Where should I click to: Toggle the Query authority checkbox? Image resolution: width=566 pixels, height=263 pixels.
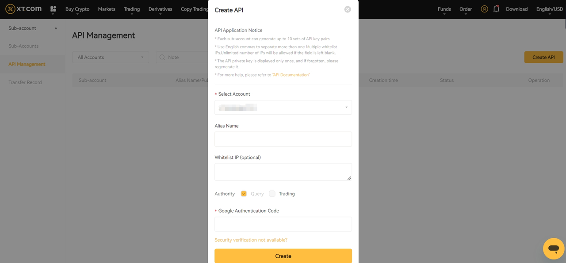244,193
